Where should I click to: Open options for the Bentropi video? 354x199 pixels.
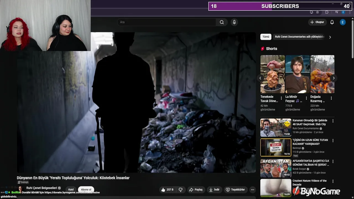(333, 141)
